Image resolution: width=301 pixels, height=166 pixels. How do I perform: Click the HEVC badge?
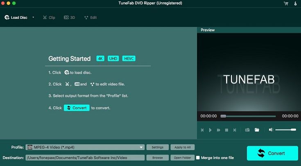tap(129, 58)
